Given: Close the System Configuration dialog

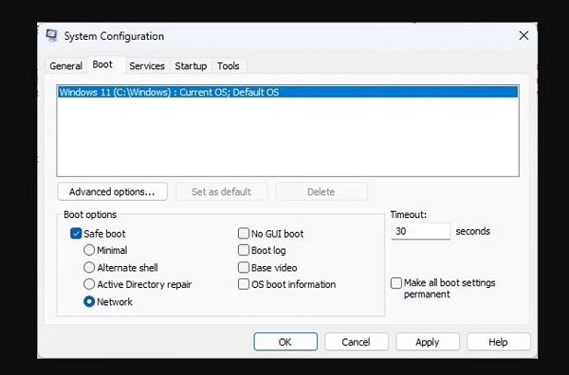Looking at the screenshot, I should point(523,35).
